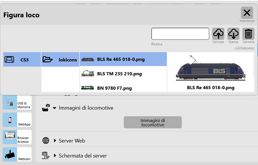Select BLS TM 235 210.png file

pyautogui.click(x=123, y=74)
